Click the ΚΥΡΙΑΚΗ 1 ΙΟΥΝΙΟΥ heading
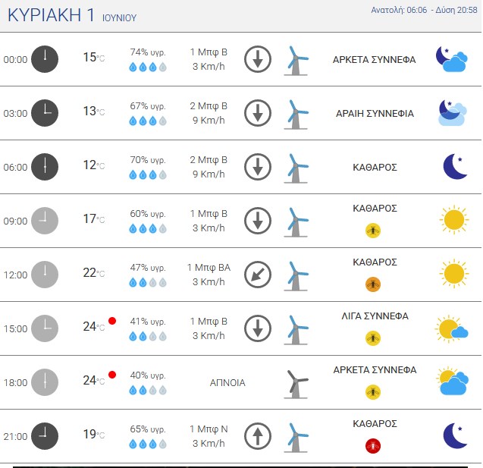Viewport: 483px width, 468px height. [x=72, y=15]
